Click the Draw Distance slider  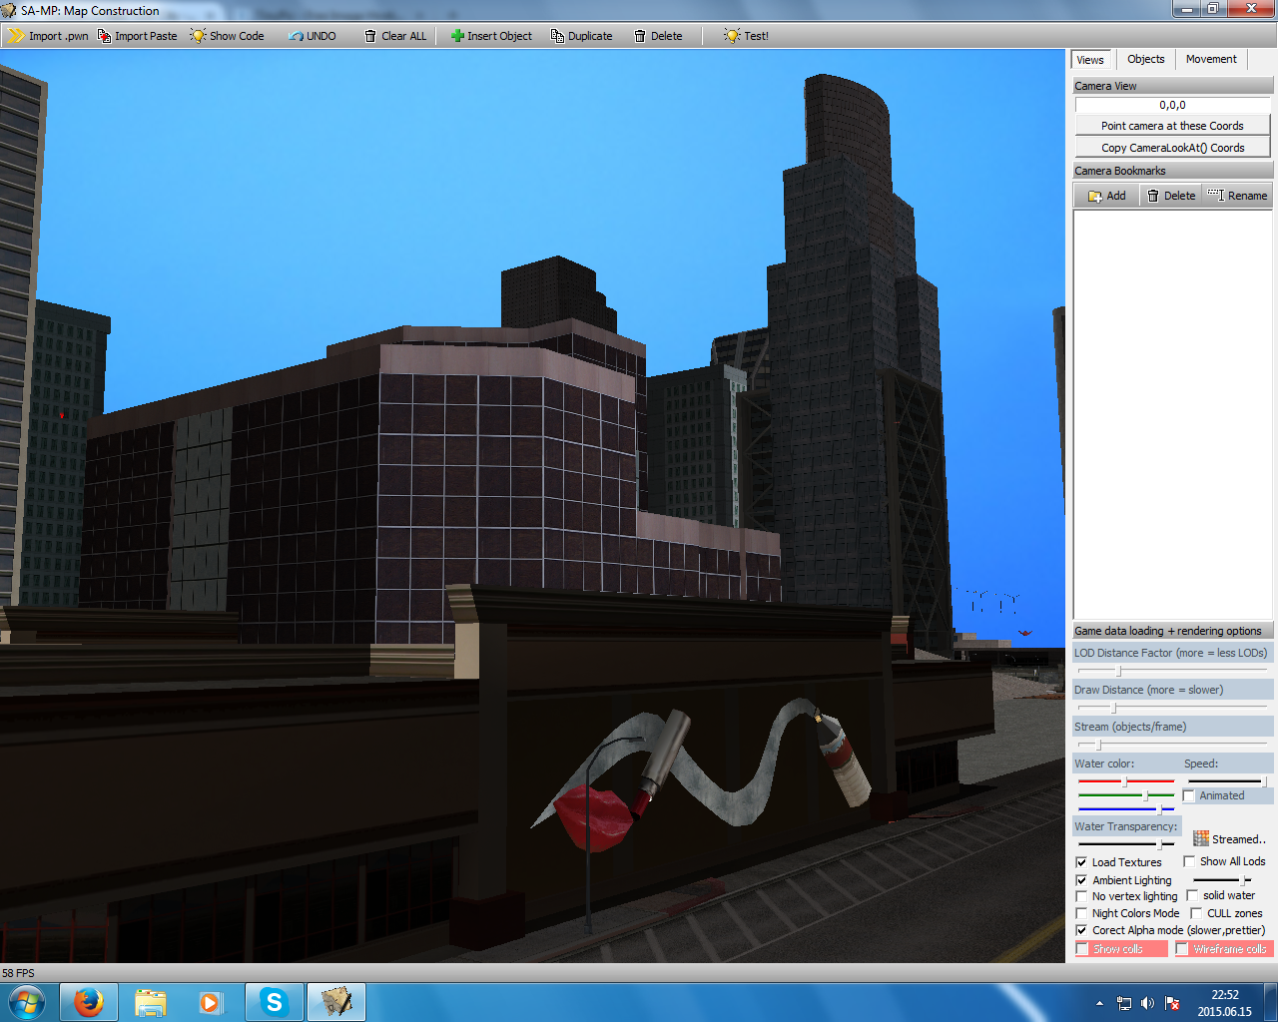tap(1172, 708)
